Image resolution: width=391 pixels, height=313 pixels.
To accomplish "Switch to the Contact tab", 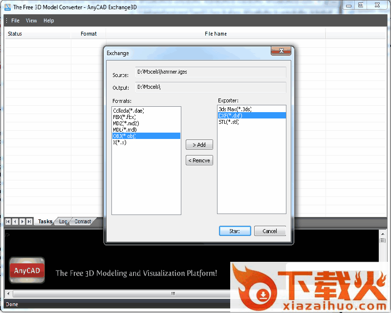I will coord(83,221).
